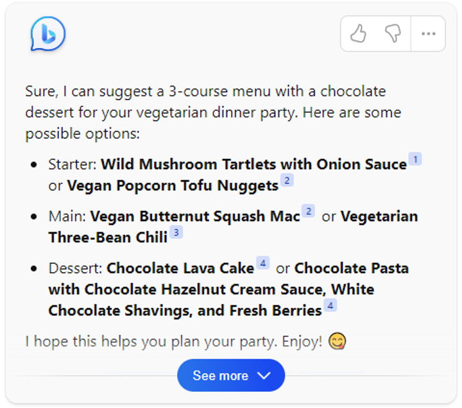The image size is (462, 408).
Task: Open citation 2 after Butternut Squash Mac
Action: 308,211
